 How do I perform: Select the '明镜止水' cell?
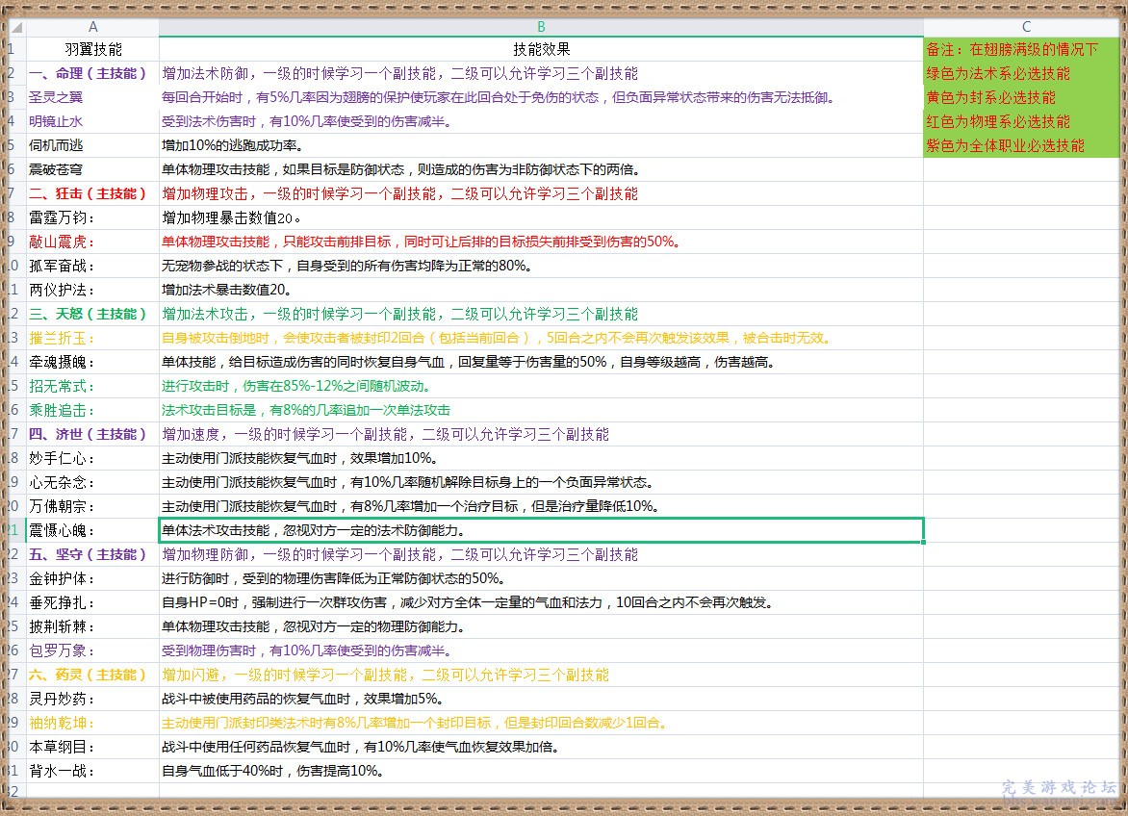[x=92, y=121]
